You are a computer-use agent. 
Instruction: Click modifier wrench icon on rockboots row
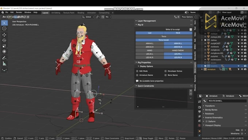[x=224, y=47]
